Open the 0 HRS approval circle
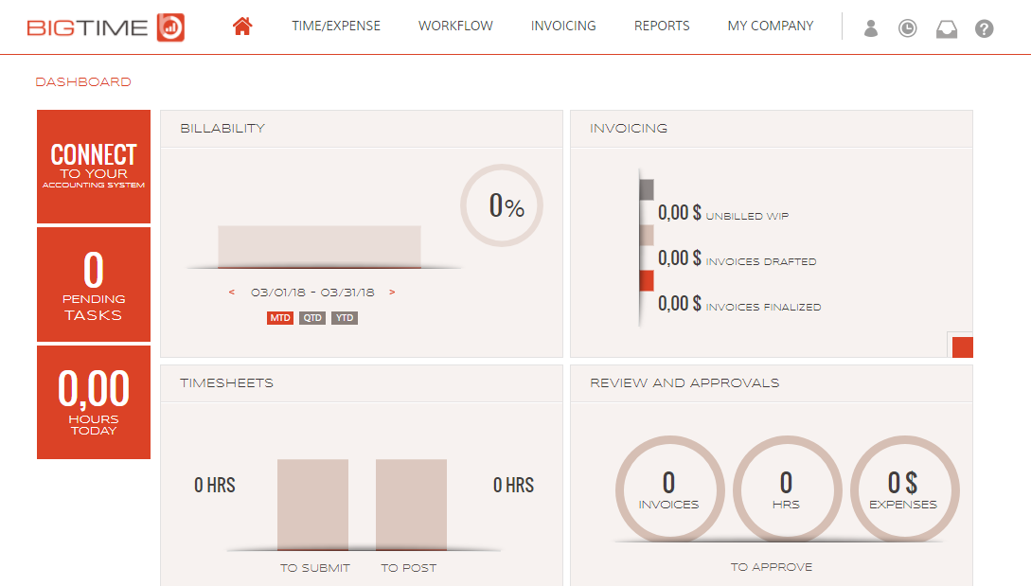1031x586 pixels. tap(787, 489)
